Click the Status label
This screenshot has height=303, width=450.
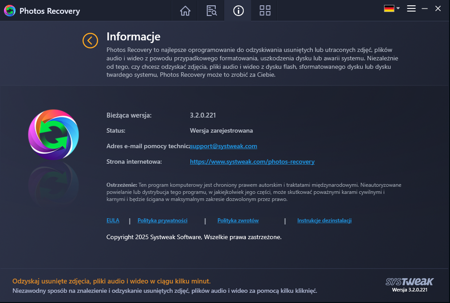click(x=116, y=130)
